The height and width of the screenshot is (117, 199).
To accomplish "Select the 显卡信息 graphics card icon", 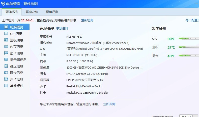I will pos(6,53).
